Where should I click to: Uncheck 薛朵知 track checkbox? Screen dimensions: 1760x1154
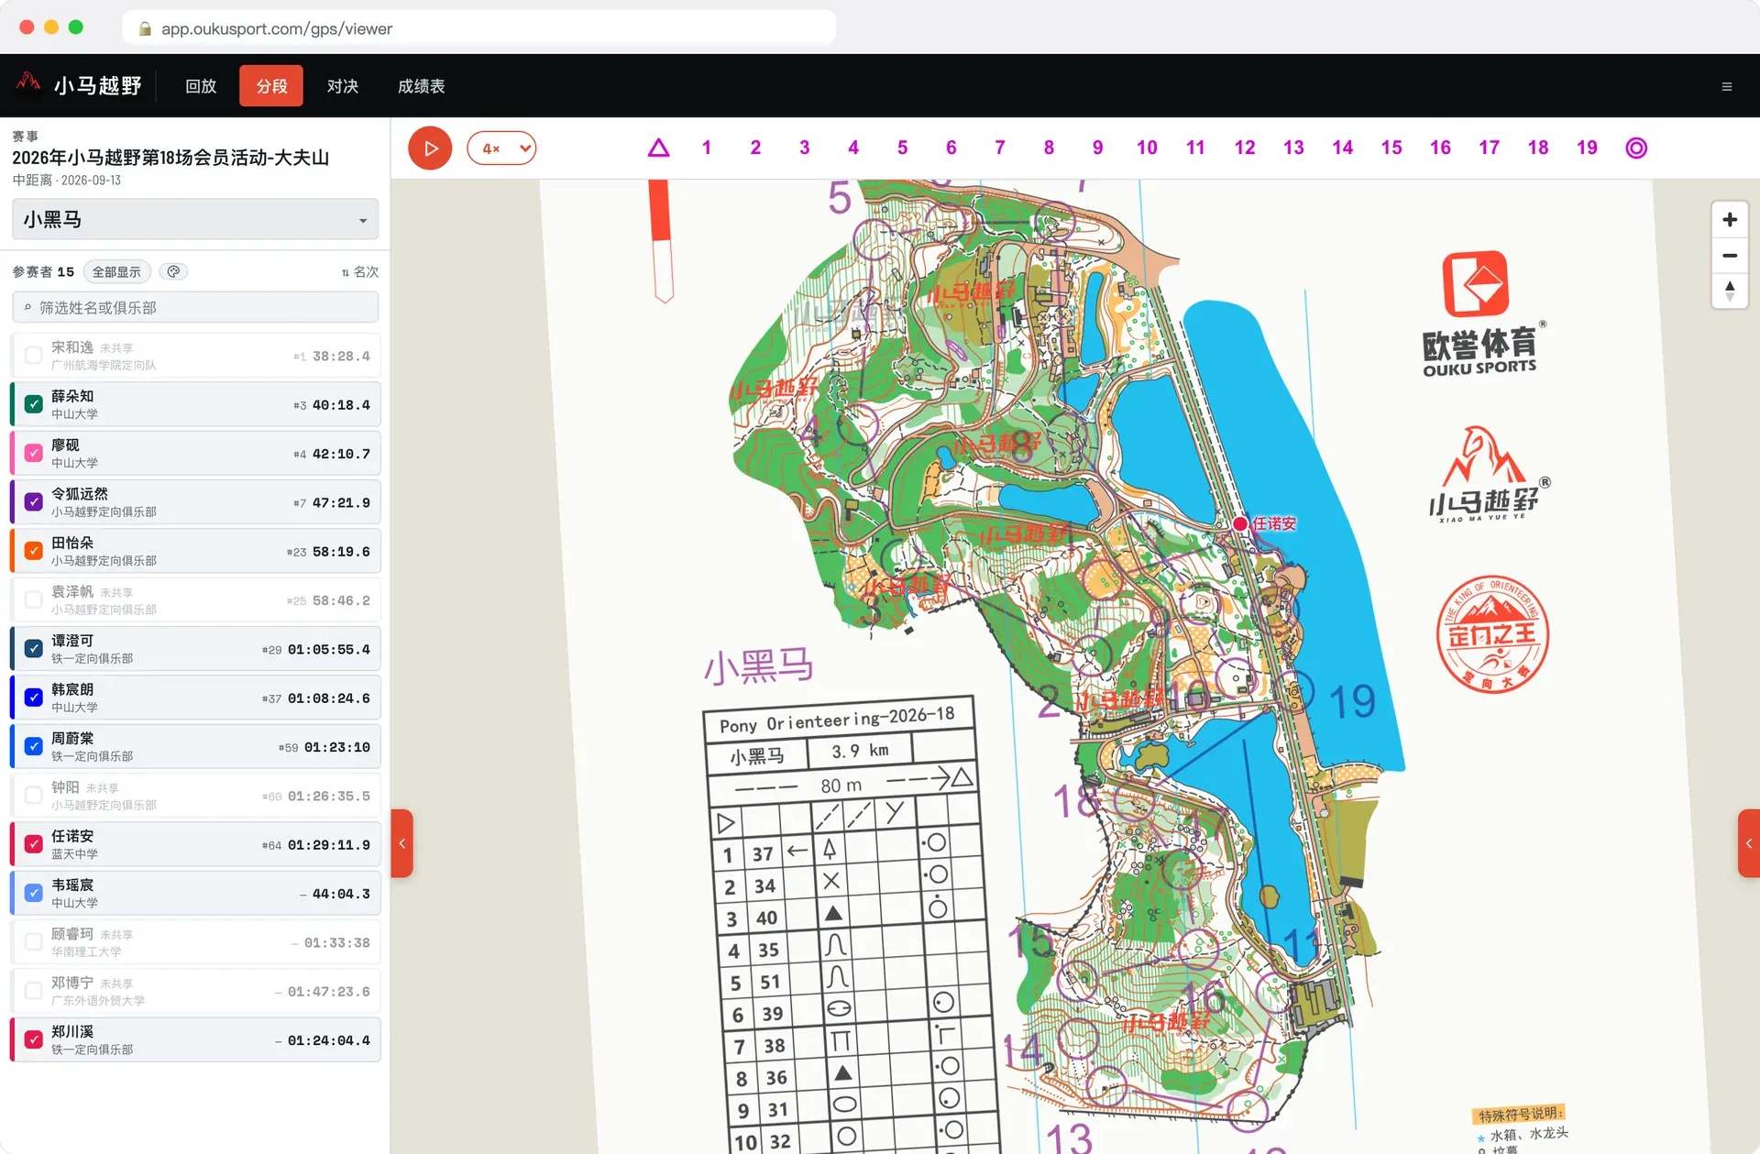pos(34,405)
